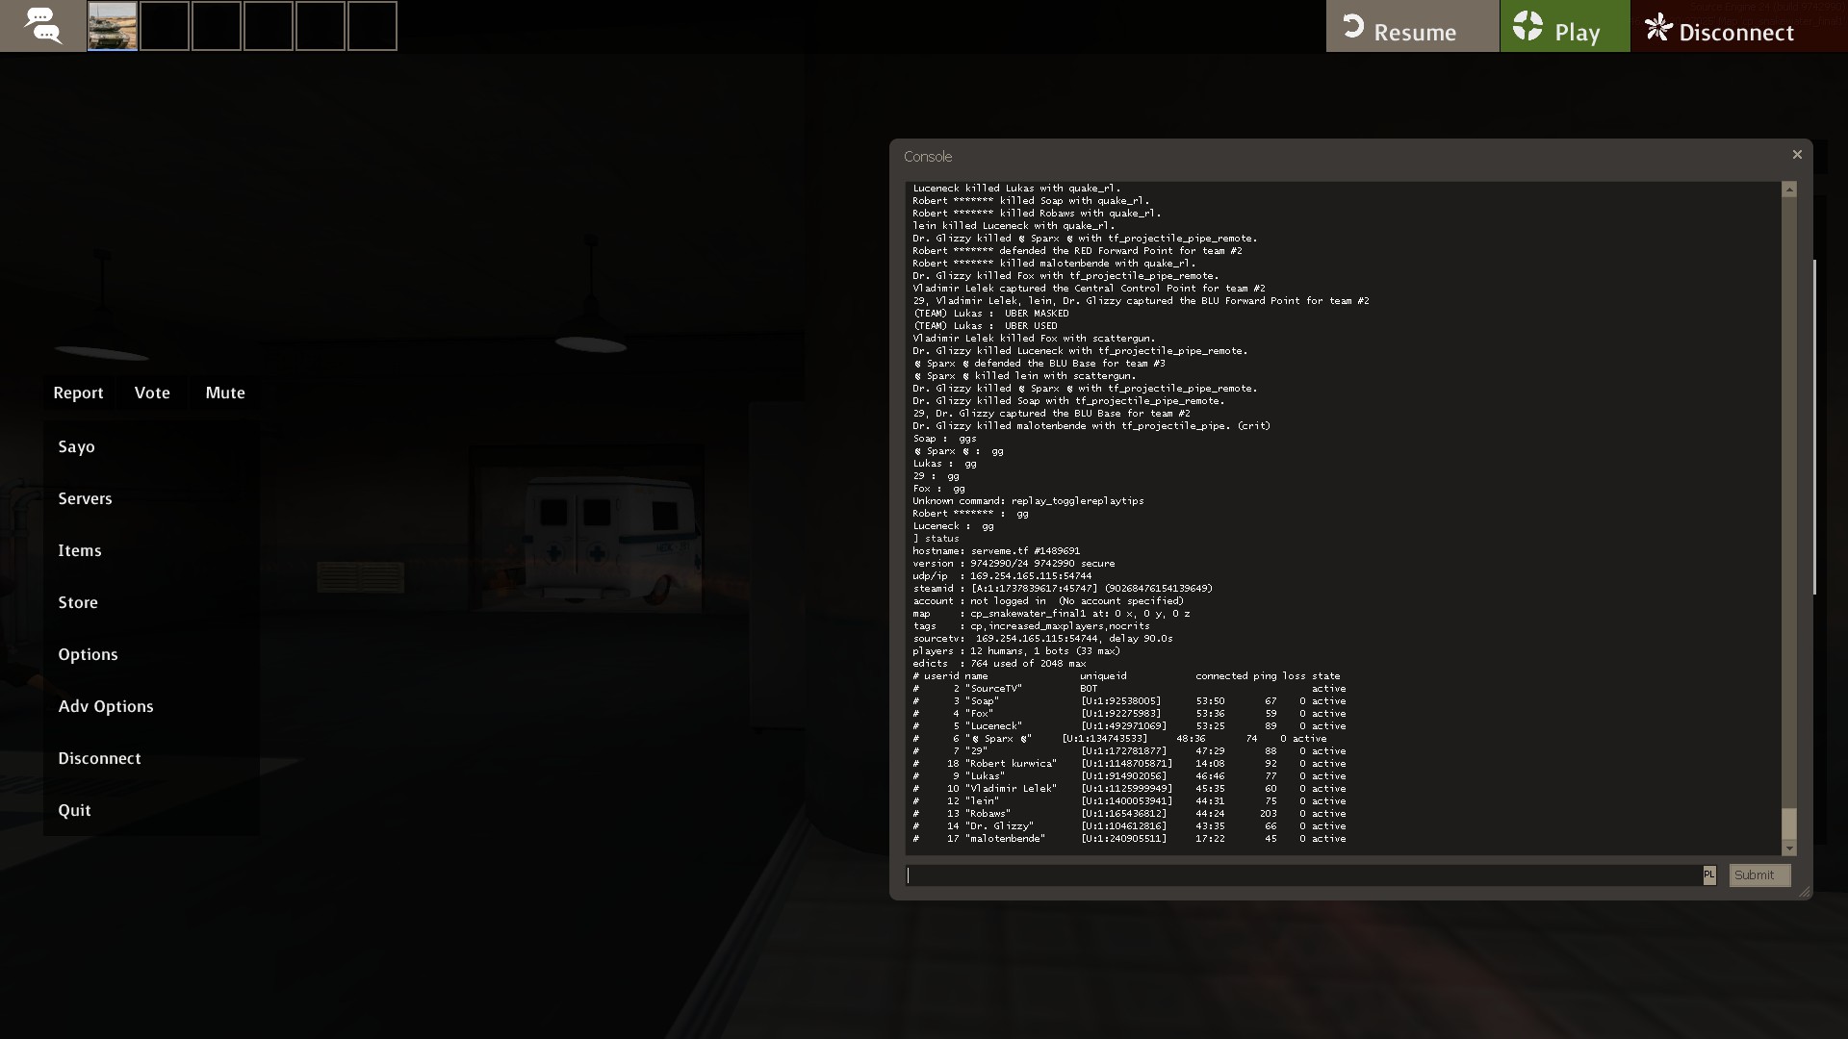Click the Play TF logo icon
1848x1039 pixels.
[x=1527, y=26]
